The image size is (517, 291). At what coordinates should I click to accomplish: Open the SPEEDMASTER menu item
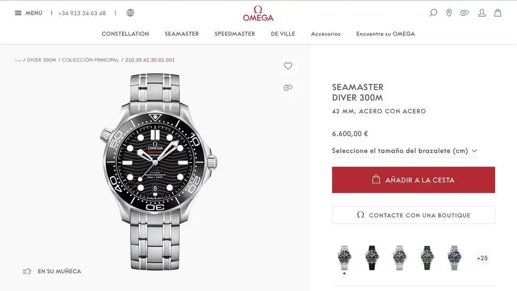click(x=235, y=34)
